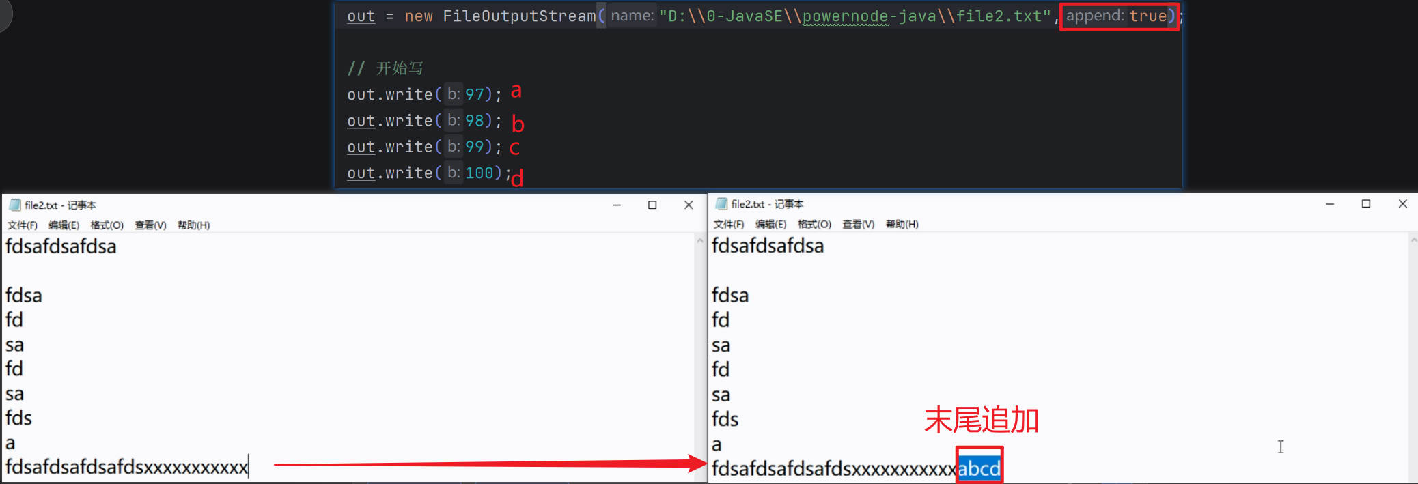Open Edit menu in left Notepad window

tap(64, 225)
